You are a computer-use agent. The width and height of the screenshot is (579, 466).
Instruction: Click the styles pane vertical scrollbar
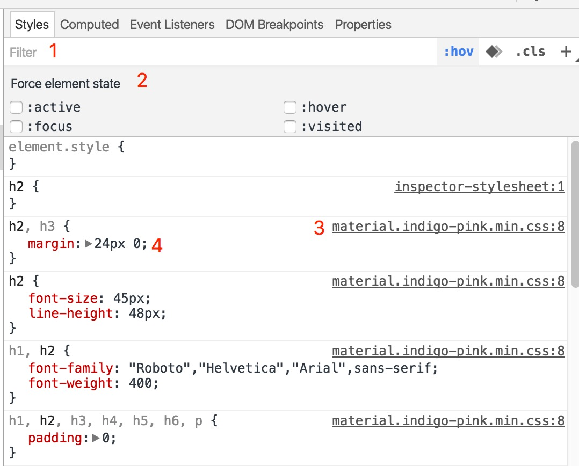[x=574, y=231]
